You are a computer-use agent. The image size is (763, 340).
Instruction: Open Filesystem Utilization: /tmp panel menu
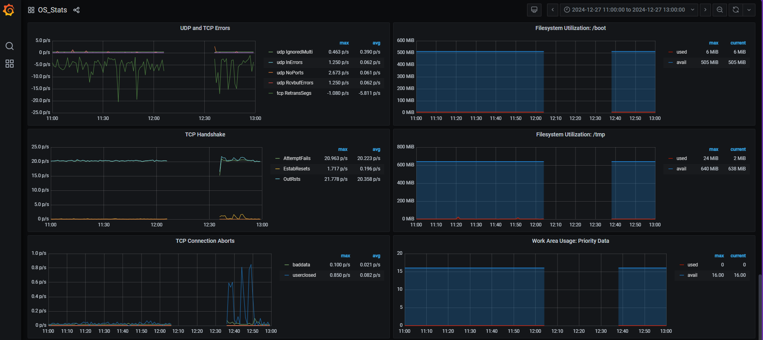(x=571, y=134)
